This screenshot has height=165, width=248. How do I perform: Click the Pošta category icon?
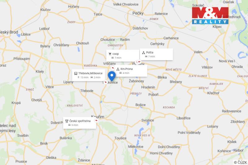pyautogui.click(x=144, y=53)
